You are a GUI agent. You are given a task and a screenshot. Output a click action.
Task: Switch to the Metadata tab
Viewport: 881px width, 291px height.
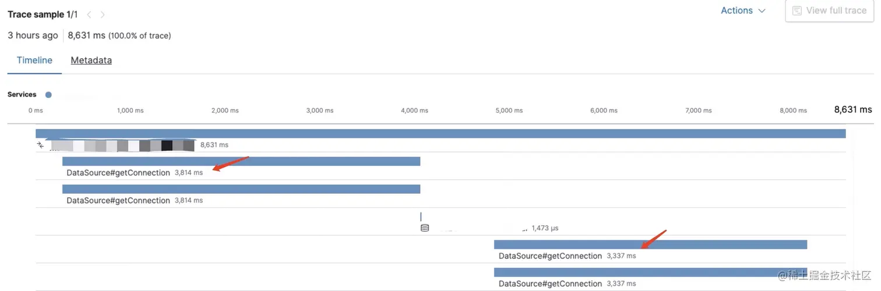coord(91,60)
